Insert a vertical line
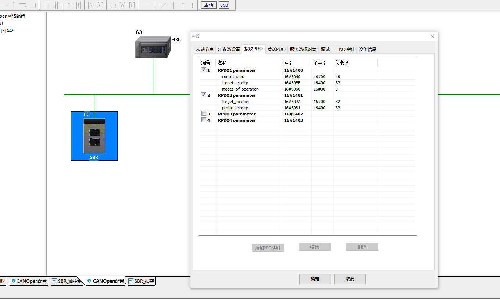 (154, 5)
